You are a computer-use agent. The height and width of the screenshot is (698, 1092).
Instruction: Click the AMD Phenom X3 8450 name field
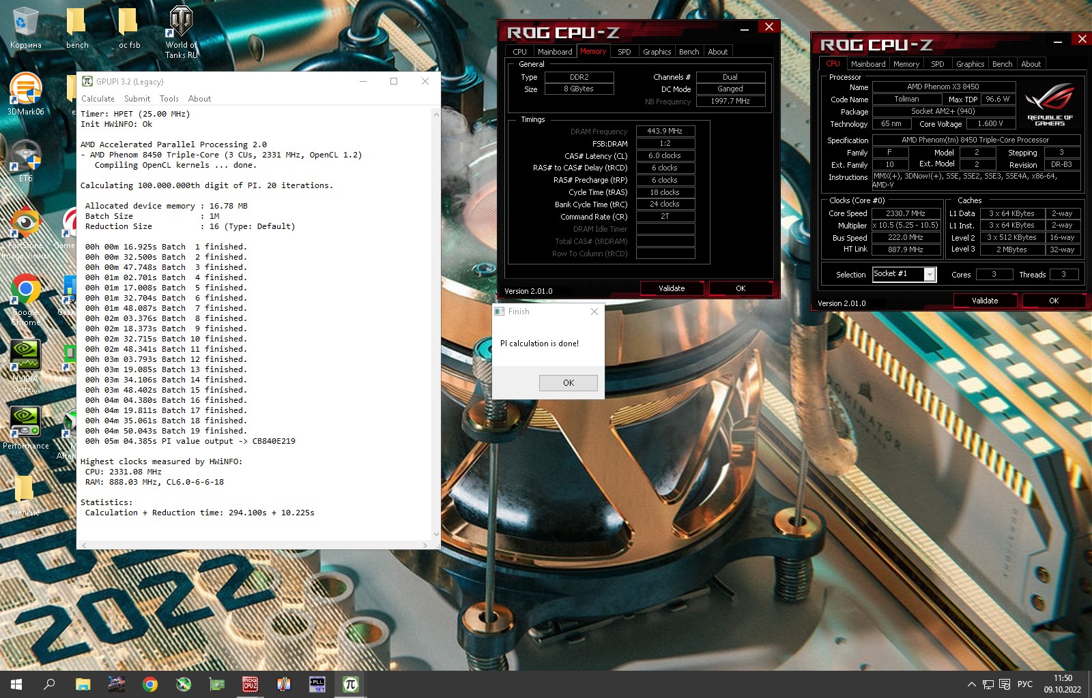[943, 87]
